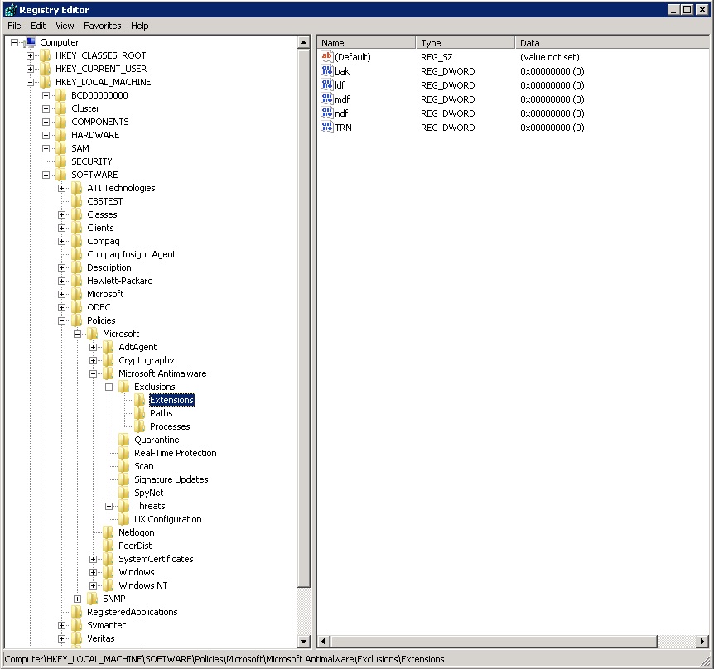Click the bak DWORD value icon
Screen dimensions: 714x669
click(x=326, y=71)
